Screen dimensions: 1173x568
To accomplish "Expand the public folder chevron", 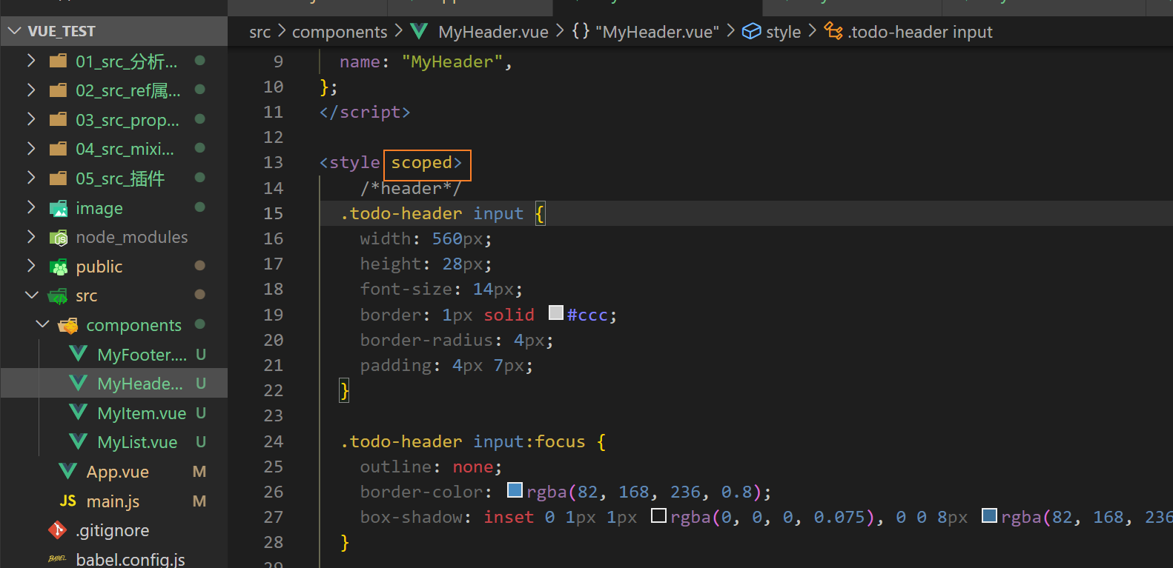I will (x=31, y=266).
